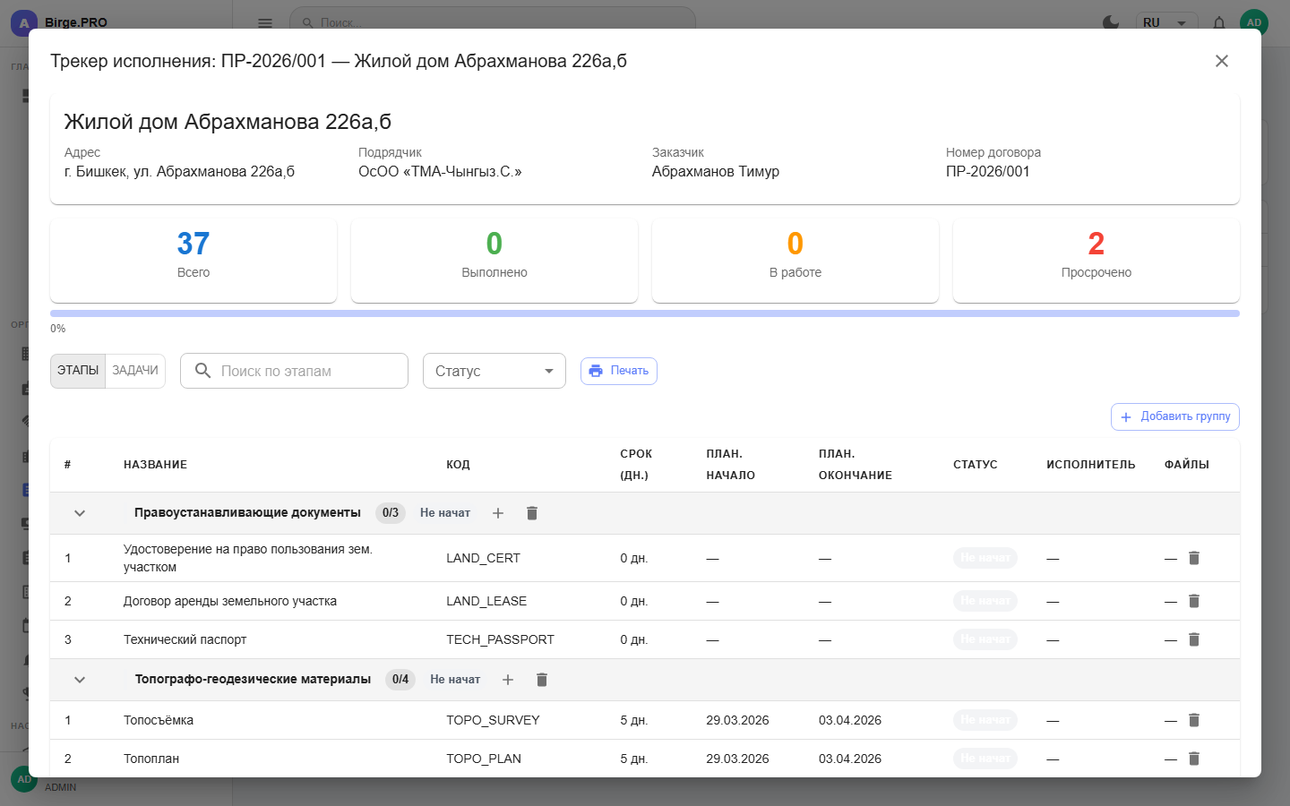Viewport: 1290px width, 806px height.
Task: Close the tracker dialog
Action: (x=1221, y=61)
